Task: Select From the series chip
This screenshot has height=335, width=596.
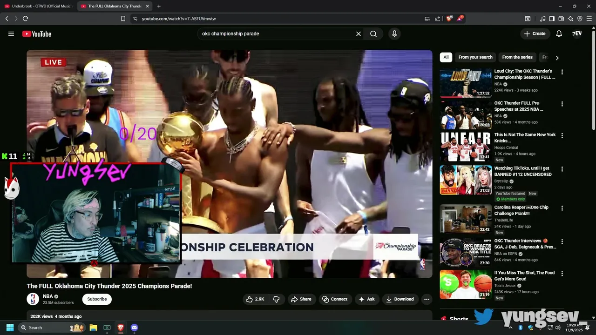Action: pos(517,57)
